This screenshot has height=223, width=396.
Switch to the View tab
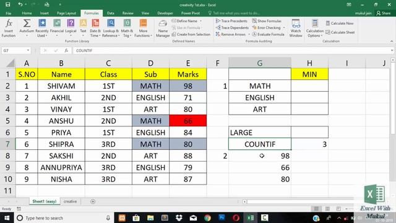(145, 13)
